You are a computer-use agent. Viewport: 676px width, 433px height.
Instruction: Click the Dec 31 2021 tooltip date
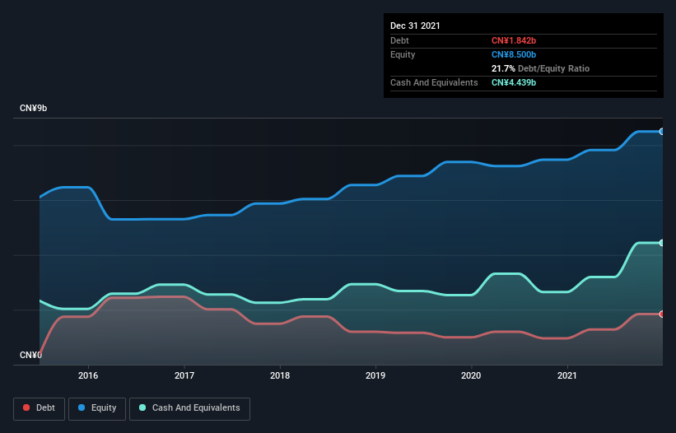[x=415, y=26]
